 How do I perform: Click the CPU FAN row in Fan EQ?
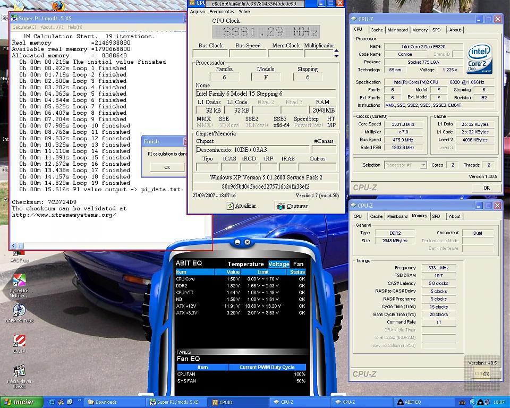[x=241, y=374]
